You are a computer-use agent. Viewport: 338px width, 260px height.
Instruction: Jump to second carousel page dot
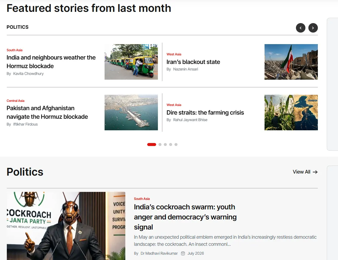coord(160,145)
